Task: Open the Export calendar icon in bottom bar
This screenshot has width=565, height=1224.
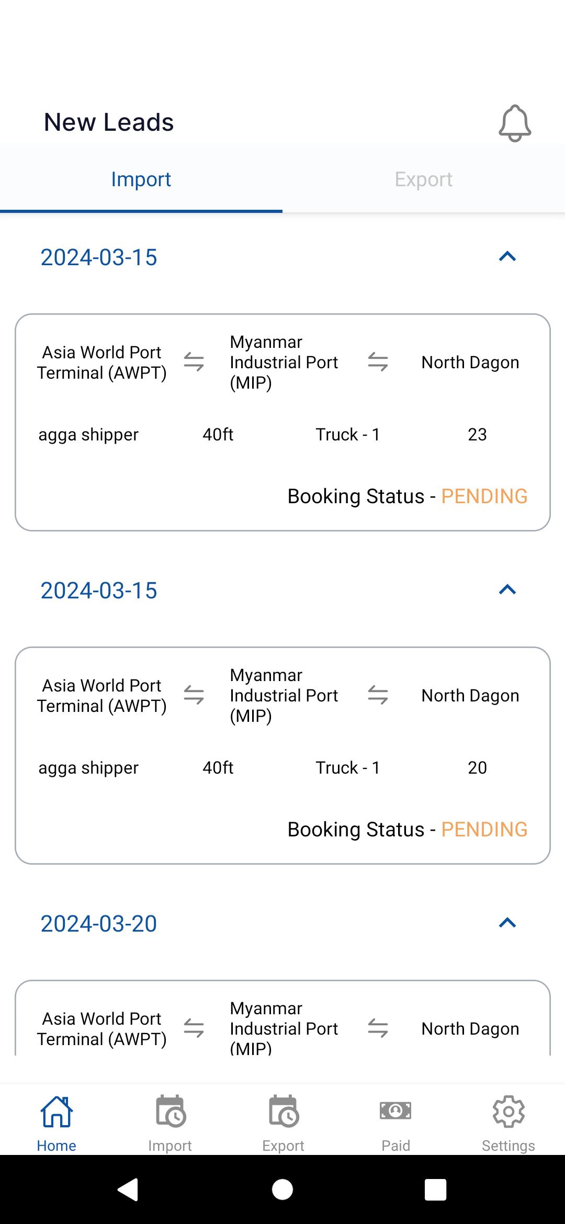Action: (284, 1110)
